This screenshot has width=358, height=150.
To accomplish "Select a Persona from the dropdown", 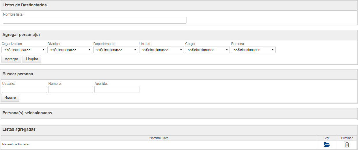I will pos(253,50).
